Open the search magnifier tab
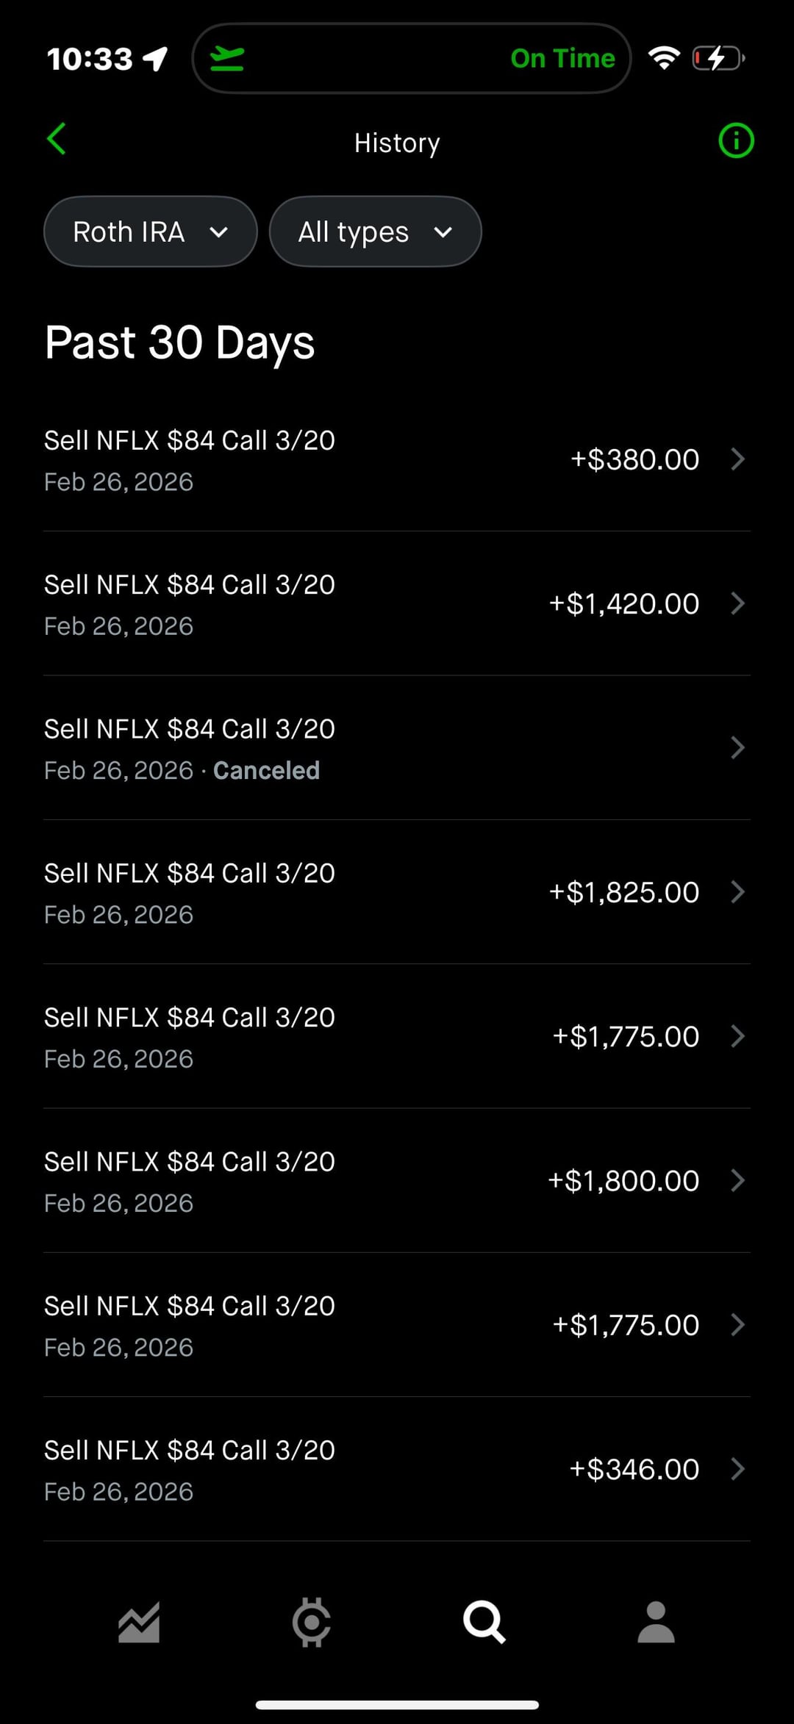The height and width of the screenshot is (1724, 794). pos(484,1622)
